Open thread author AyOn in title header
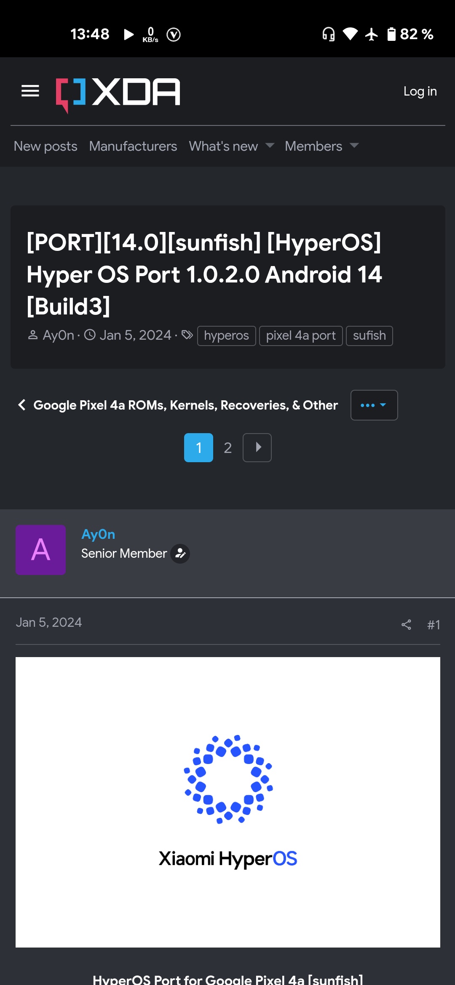This screenshot has width=455, height=985. (59, 335)
